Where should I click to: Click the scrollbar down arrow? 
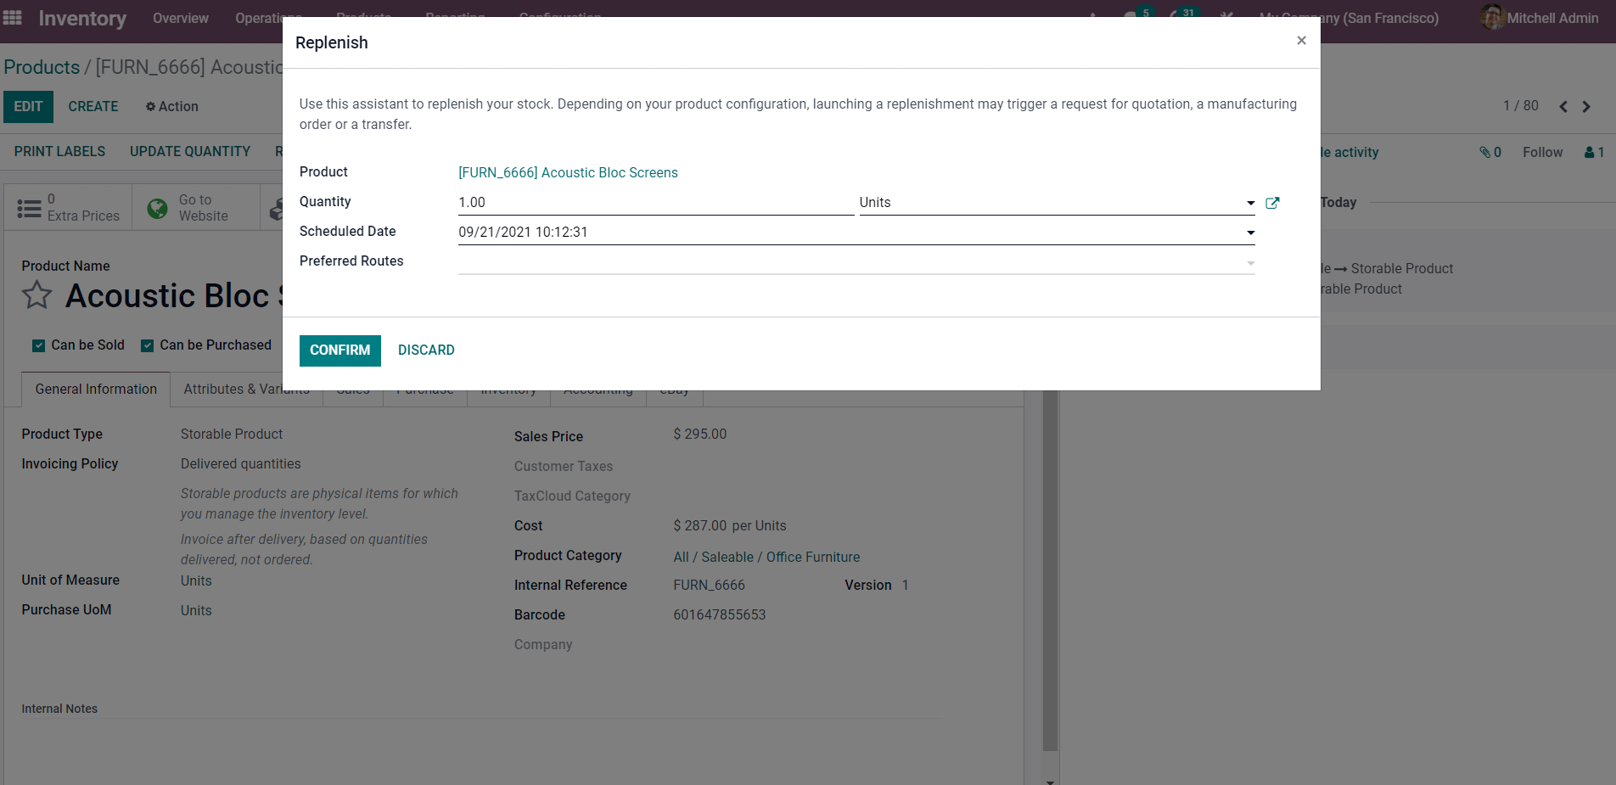[x=1050, y=781]
